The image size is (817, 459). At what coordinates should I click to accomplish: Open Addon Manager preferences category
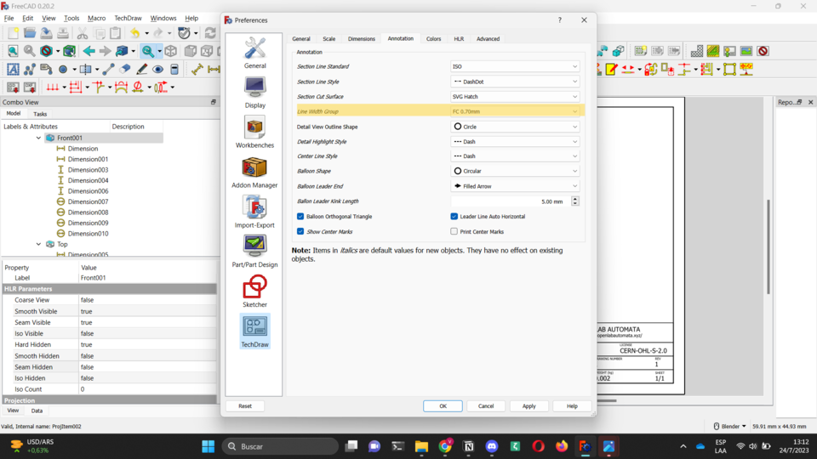[254, 173]
